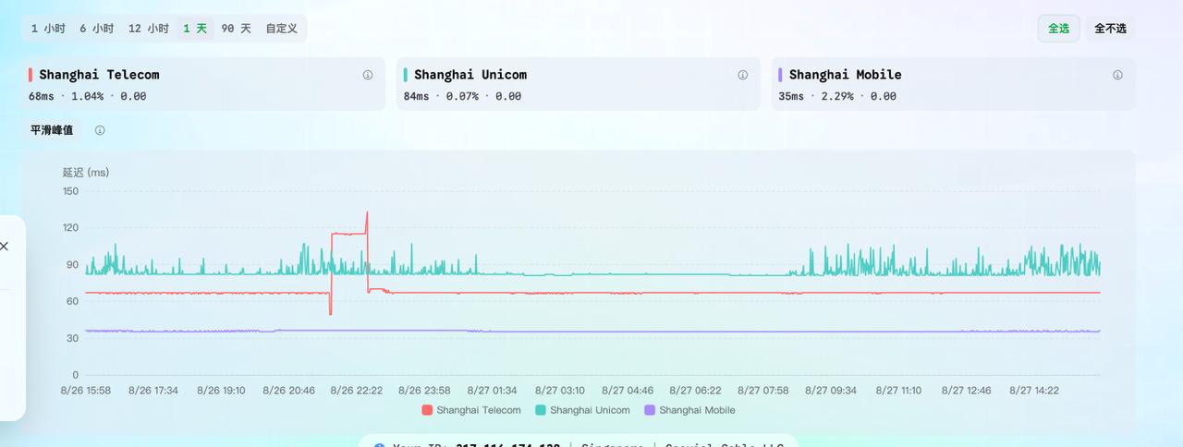The height and width of the screenshot is (447, 1183).
Task: Toggle the Shanghai Telecom card
Action: pos(203,84)
